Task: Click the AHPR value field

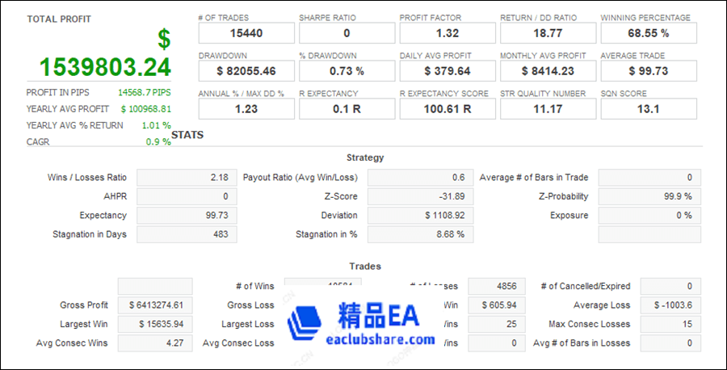Action: coord(187,196)
